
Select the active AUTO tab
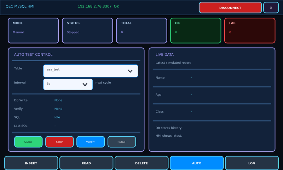pos(197,163)
